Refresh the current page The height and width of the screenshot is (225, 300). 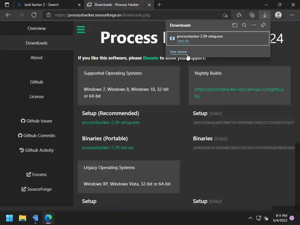coord(34,15)
